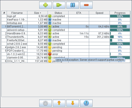Click the green plus add download button
The image size is (132, 108).
tap(45, 5)
